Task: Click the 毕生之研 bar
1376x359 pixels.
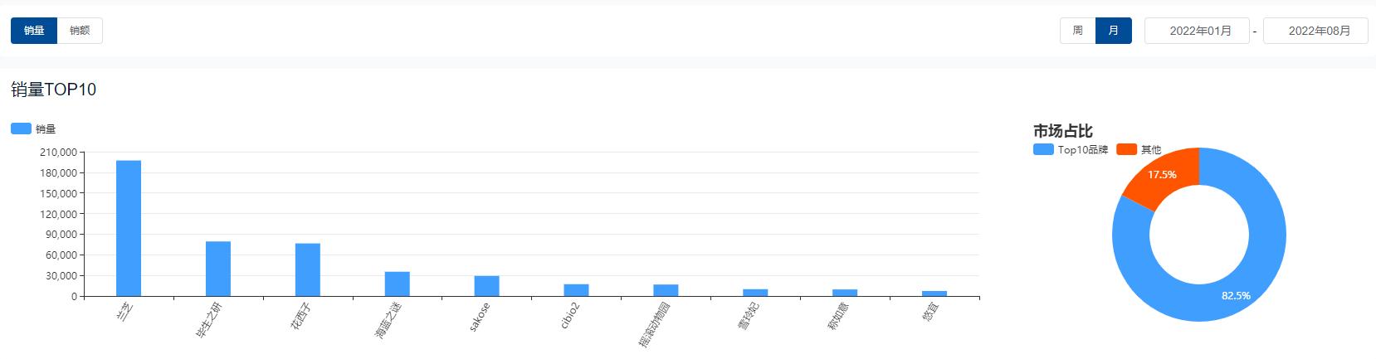Action: click(218, 269)
